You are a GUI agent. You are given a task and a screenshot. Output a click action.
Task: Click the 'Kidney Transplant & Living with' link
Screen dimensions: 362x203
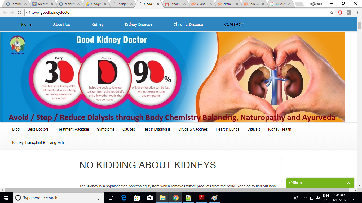38,142
